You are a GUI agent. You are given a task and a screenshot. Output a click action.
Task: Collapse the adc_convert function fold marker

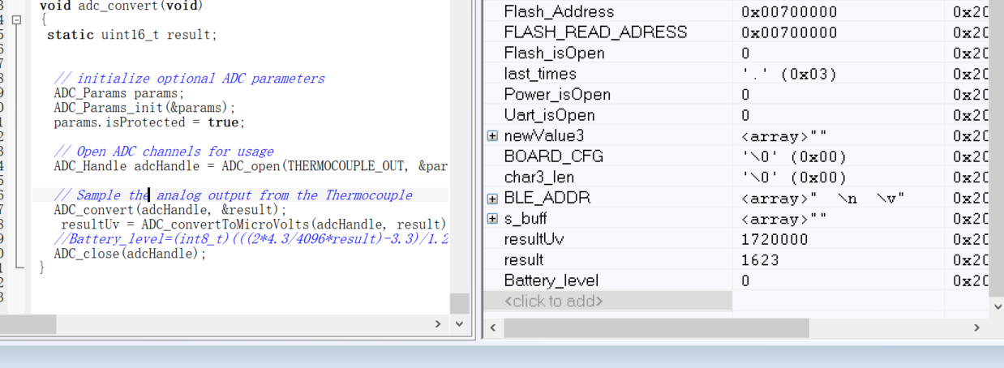pyautogui.click(x=17, y=20)
